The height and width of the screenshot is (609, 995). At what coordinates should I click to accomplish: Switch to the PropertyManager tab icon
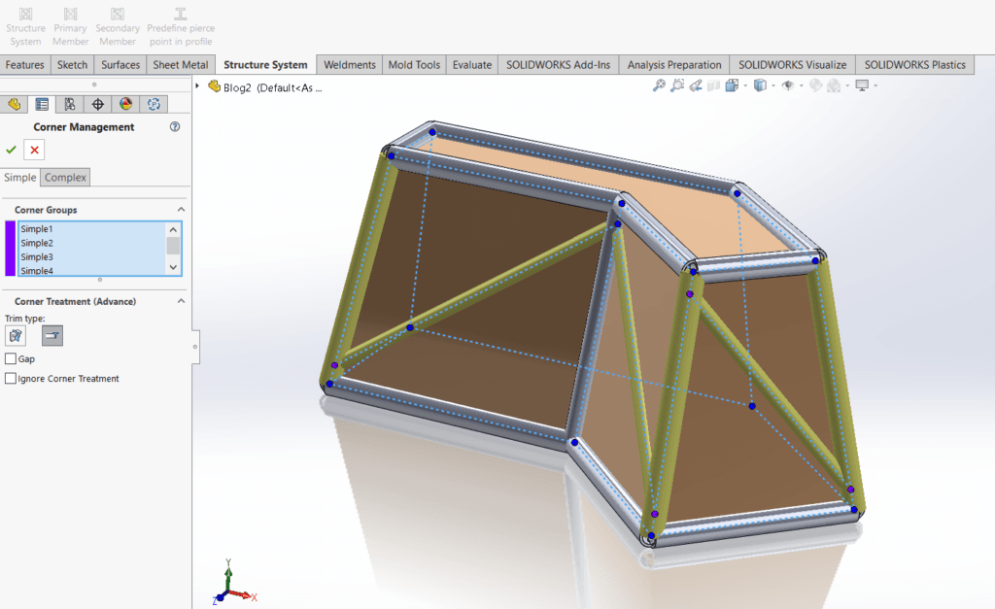coord(42,104)
